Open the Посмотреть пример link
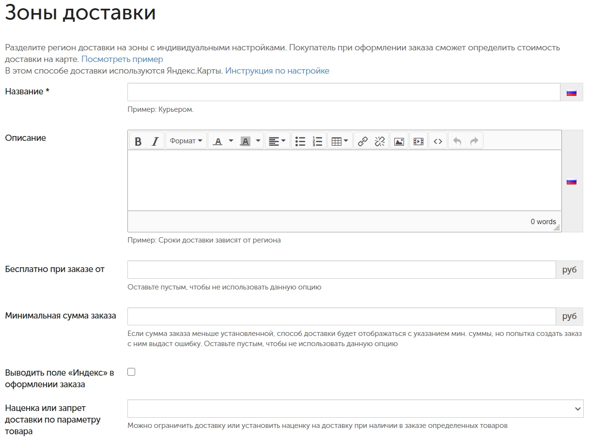Image resolution: width=590 pixels, height=441 pixels. tap(122, 59)
